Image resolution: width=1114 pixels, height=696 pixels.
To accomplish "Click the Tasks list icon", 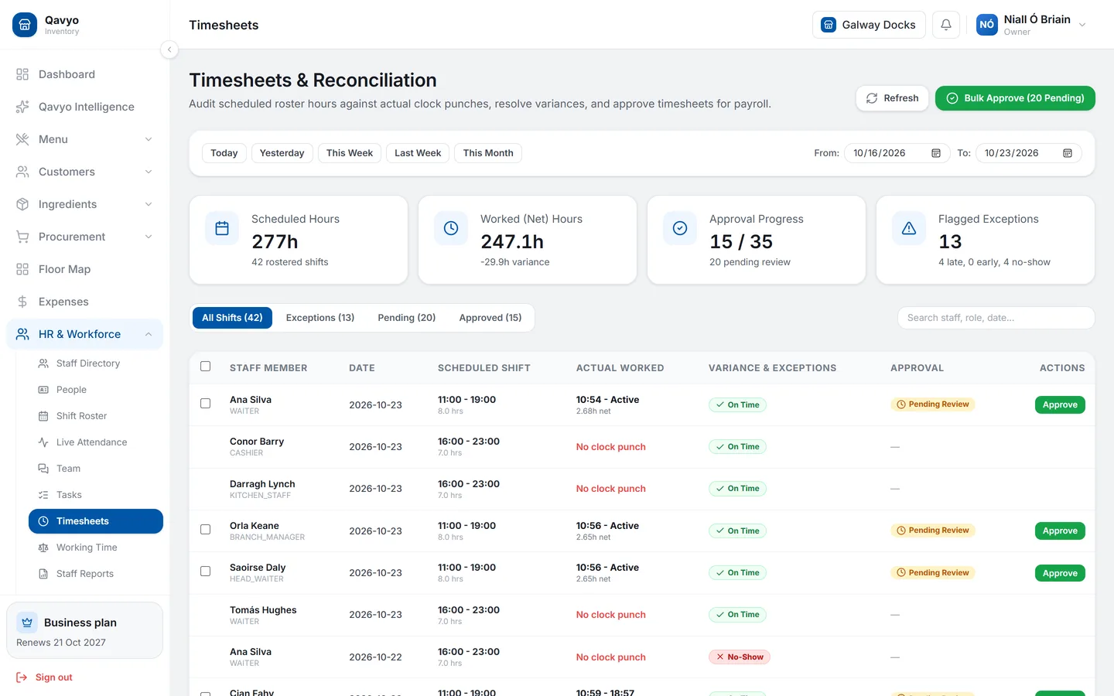I will pyautogui.click(x=43, y=495).
